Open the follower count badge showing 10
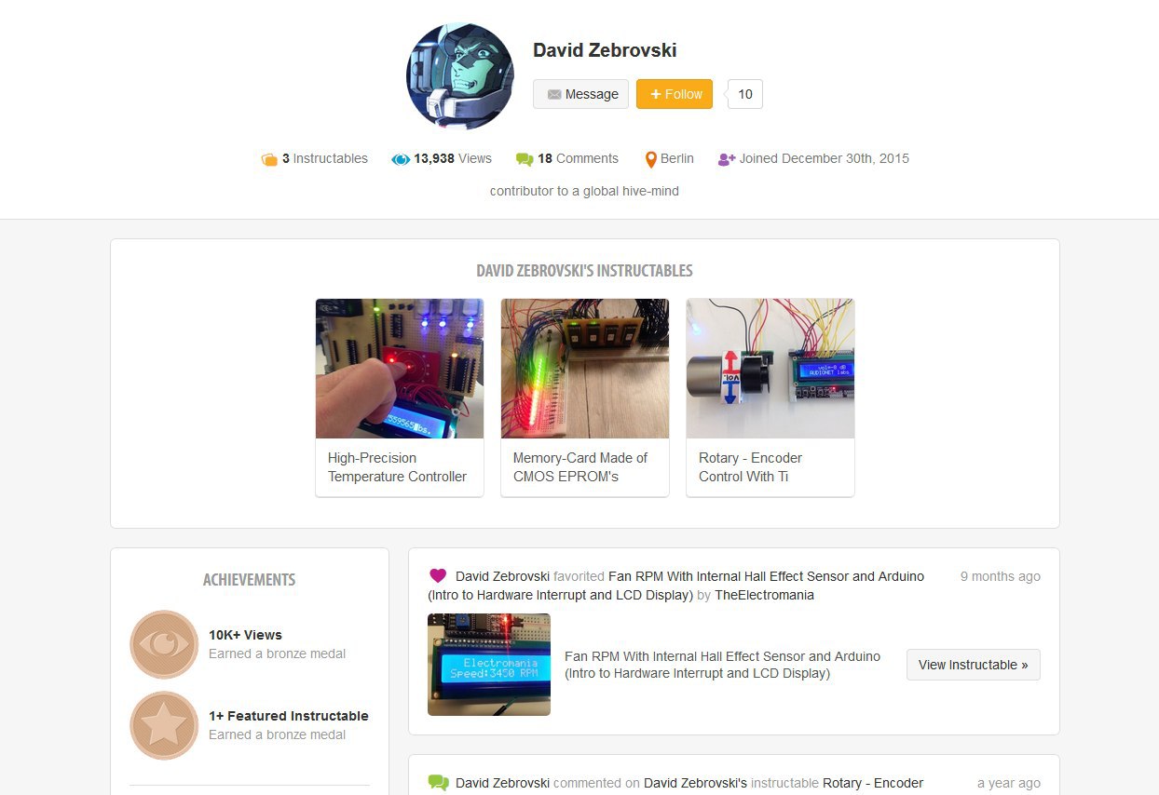 point(744,94)
